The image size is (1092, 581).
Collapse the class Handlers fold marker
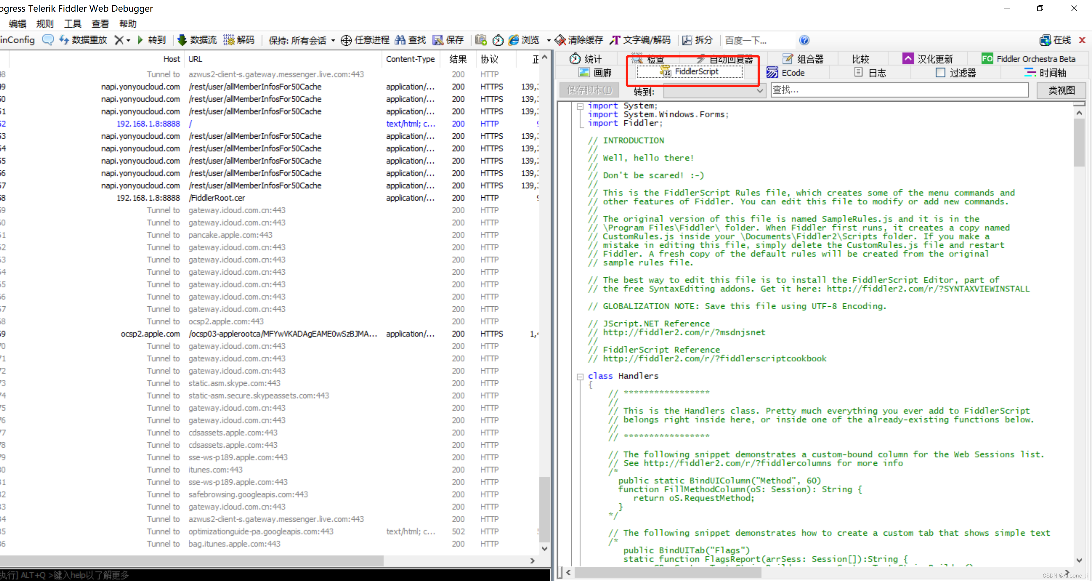[x=580, y=376]
